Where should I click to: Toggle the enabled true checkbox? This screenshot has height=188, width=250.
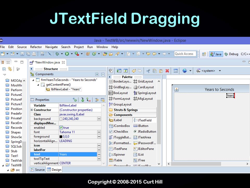tap(61, 128)
